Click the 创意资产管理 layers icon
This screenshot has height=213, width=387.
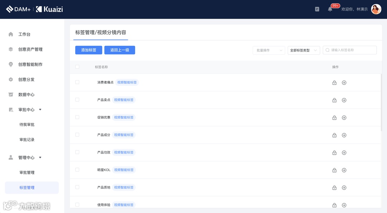coord(11,49)
